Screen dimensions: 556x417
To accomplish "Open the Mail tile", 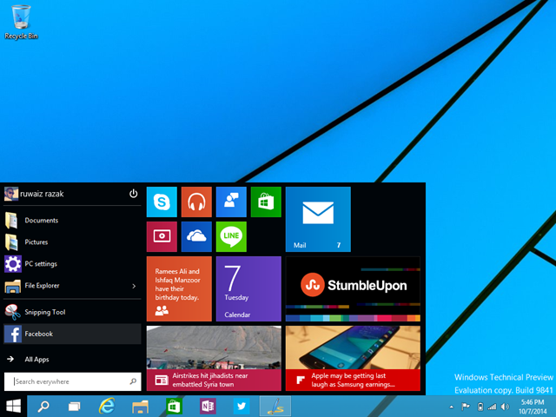I will click(x=318, y=219).
